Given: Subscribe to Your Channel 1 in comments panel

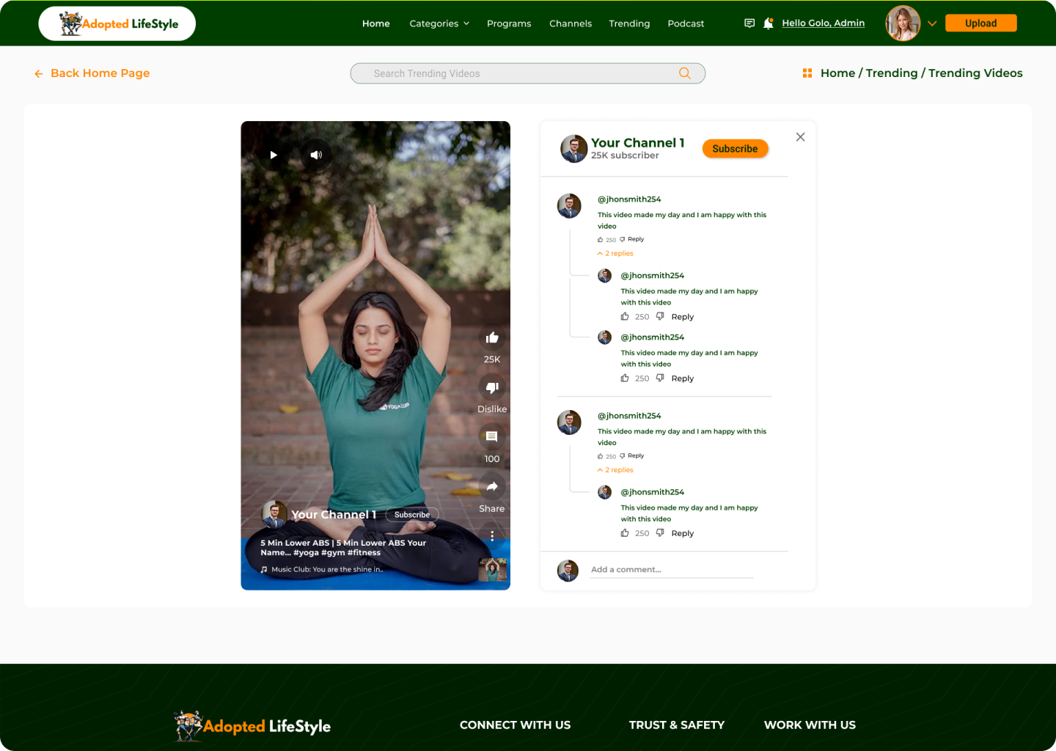Looking at the screenshot, I should point(735,149).
